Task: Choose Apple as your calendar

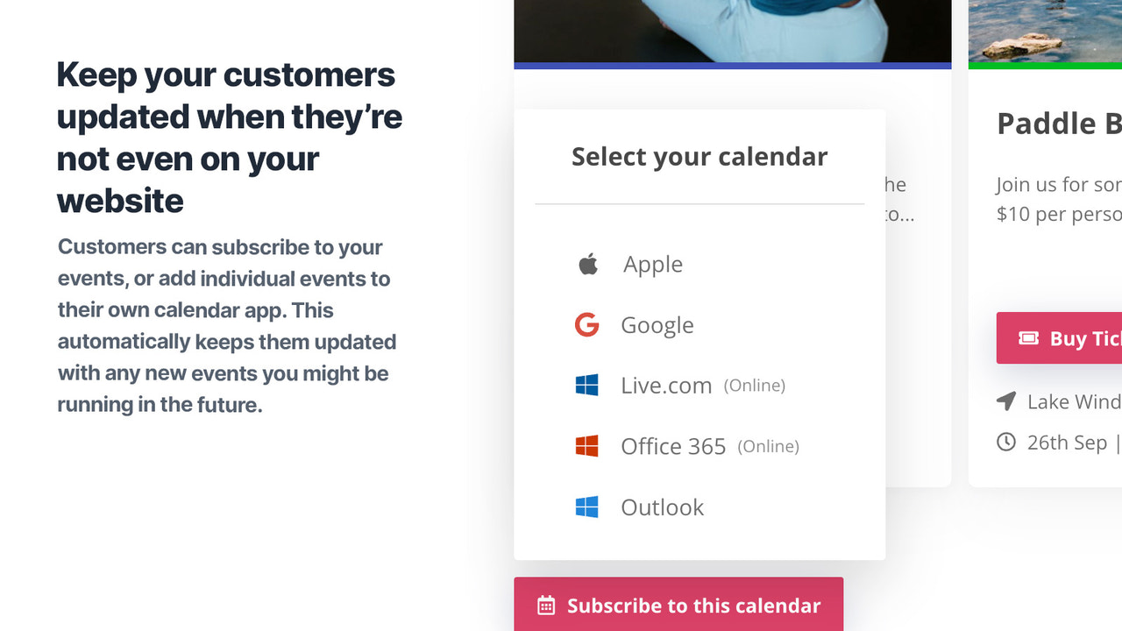Action: click(x=652, y=264)
